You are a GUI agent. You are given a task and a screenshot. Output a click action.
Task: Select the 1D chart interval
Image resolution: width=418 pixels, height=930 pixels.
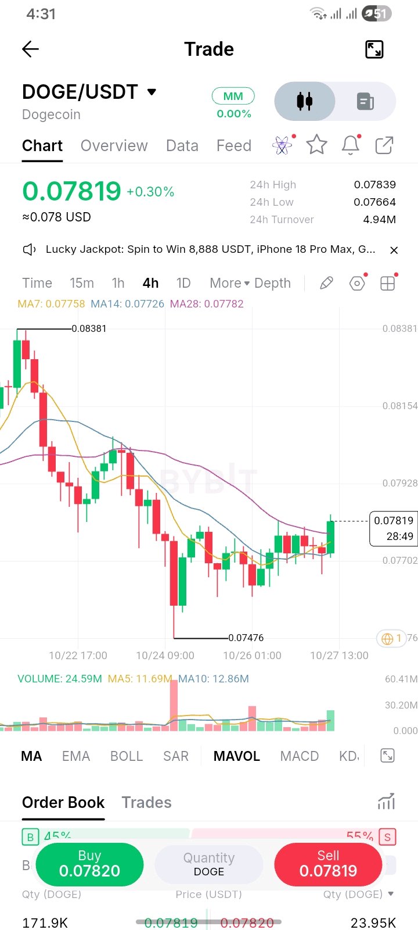183,283
